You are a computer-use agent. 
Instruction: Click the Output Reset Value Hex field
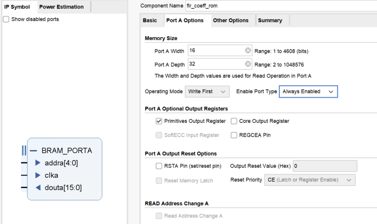point(325,166)
